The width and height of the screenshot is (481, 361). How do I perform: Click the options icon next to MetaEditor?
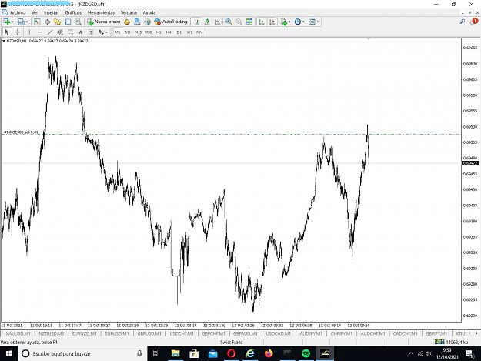pos(137,22)
